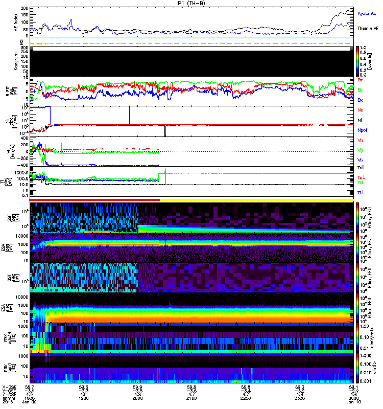383x409 pixels.
Task: Click the 2100 time tick label
Action: [x=192, y=398]
